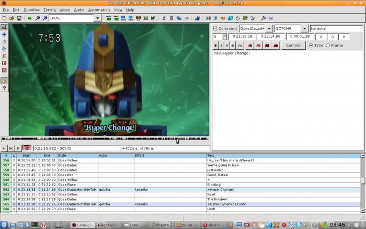Screen dimensions: 366x229
Task: Select the vector clip video tool
Action: [4, 70]
